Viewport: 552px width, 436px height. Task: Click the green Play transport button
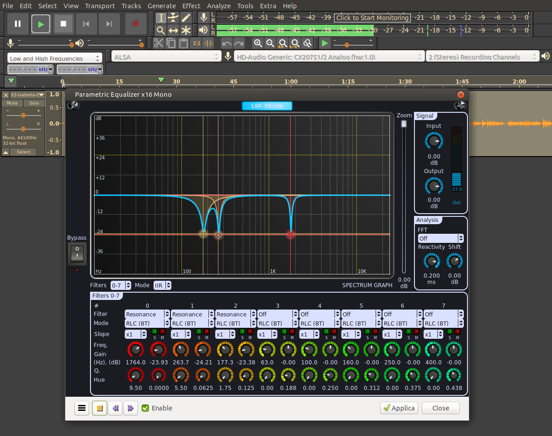(41, 24)
